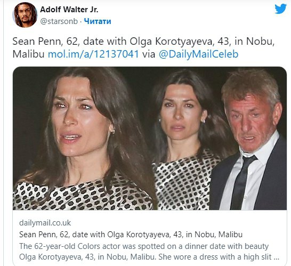Open the mol.im/a/12137041 short link

93,54
